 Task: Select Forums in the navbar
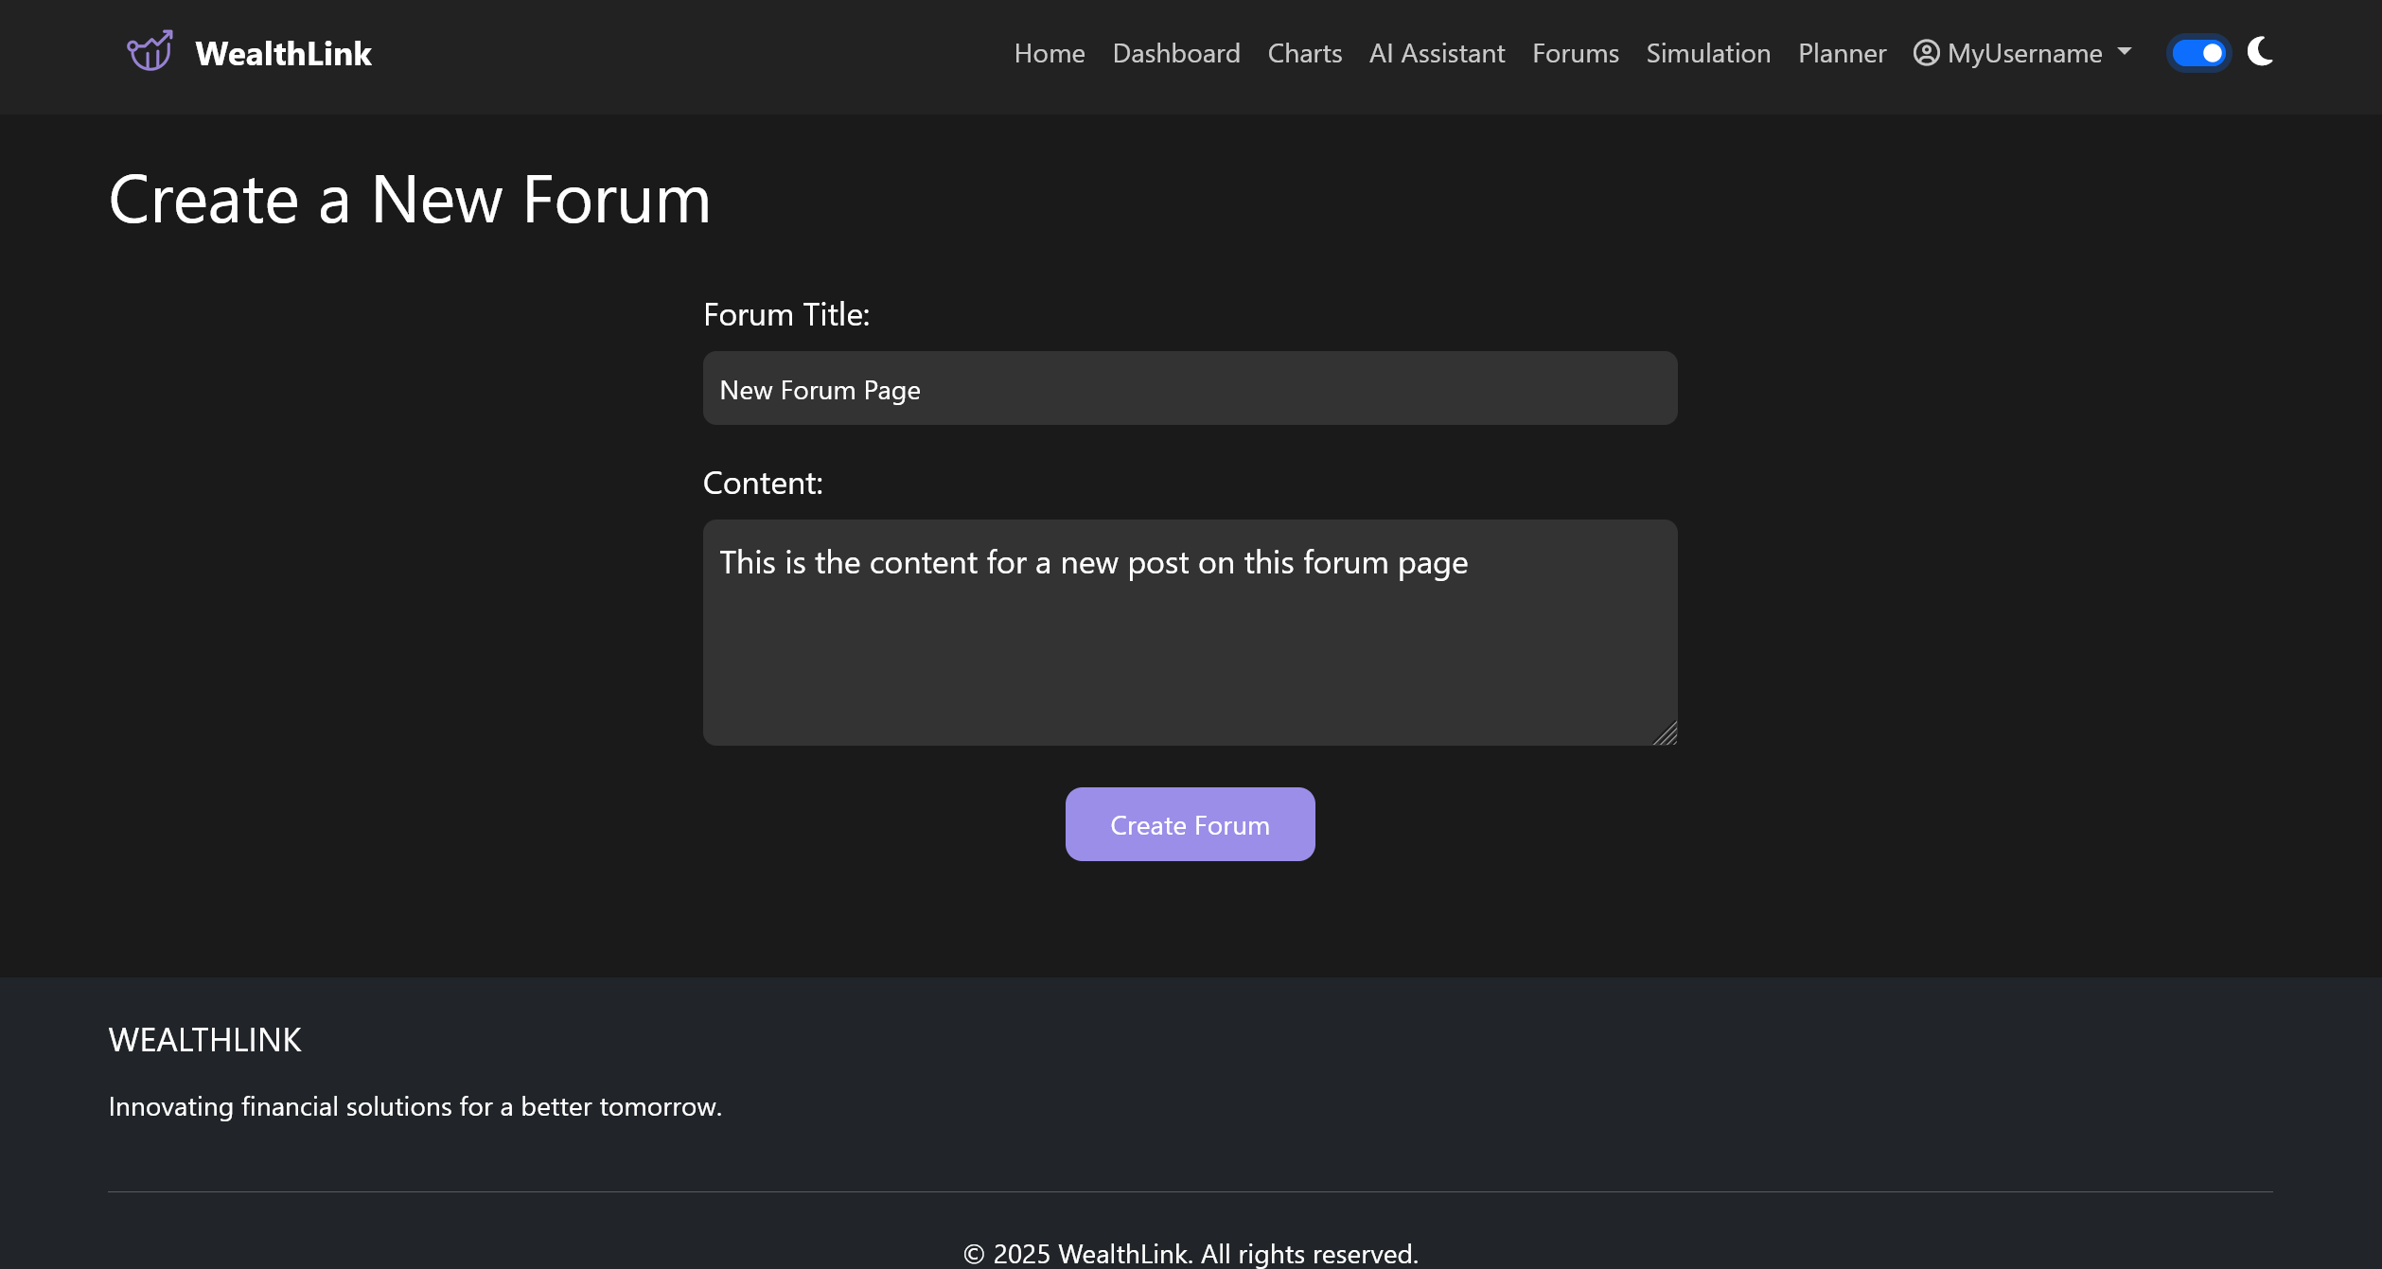(x=1575, y=53)
